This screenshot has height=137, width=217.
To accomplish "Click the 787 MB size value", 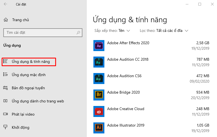I will coord(203,59).
